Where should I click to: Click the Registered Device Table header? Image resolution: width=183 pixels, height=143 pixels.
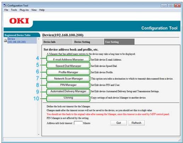click(22, 35)
